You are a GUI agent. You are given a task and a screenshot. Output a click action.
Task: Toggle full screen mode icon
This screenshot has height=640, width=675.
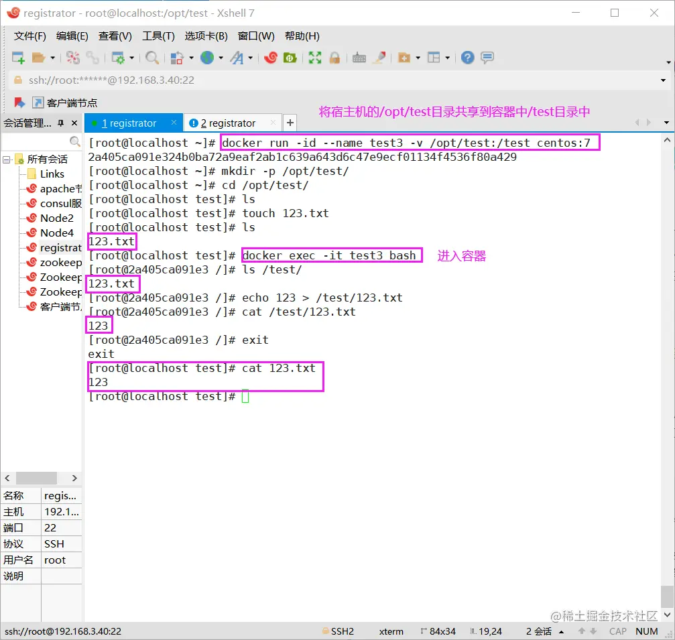315,57
